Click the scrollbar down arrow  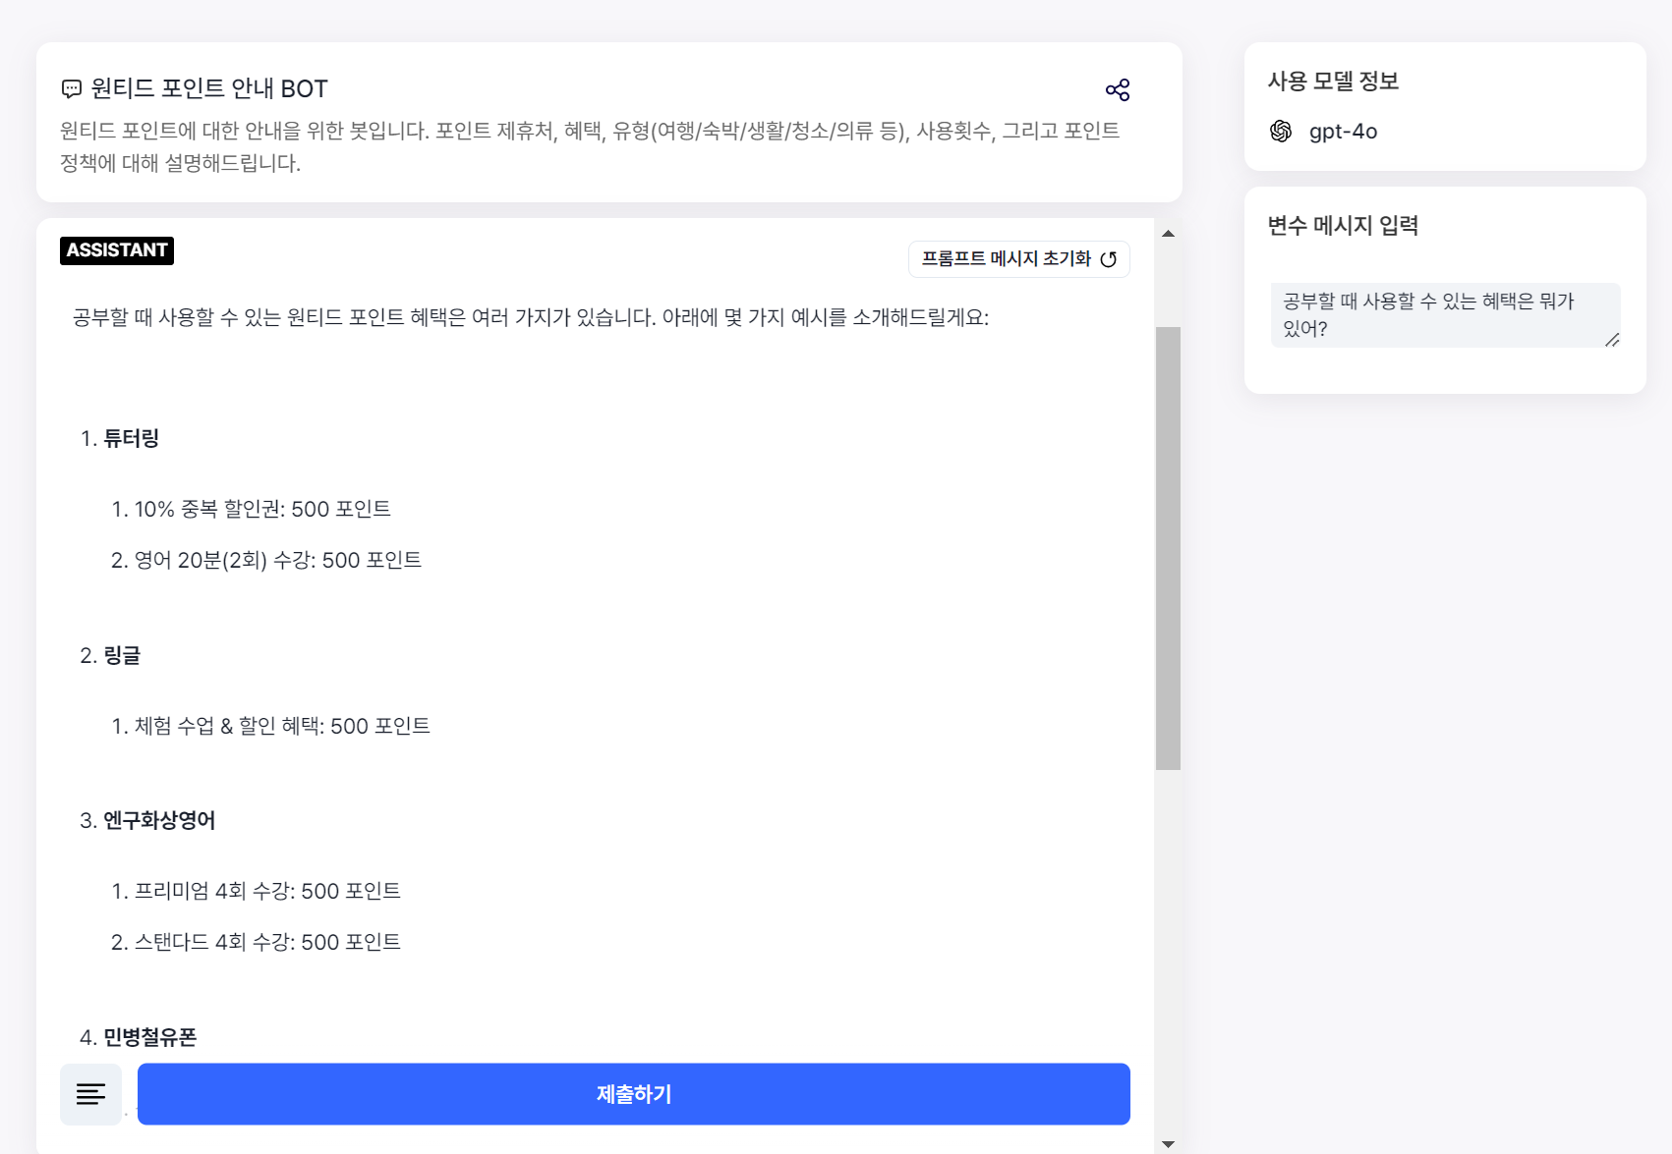click(1168, 1143)
